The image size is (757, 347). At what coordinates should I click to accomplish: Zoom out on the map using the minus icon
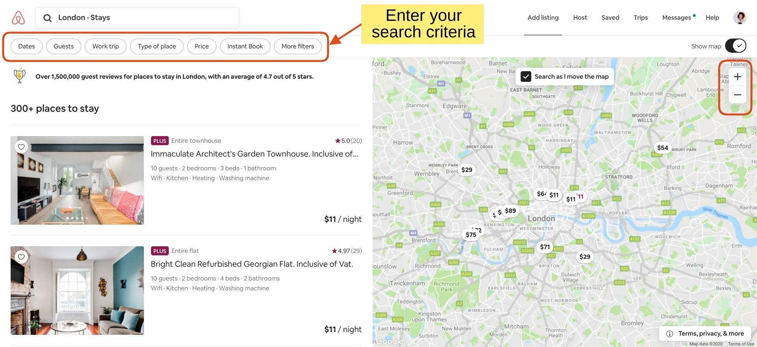[x=737, y=95]
